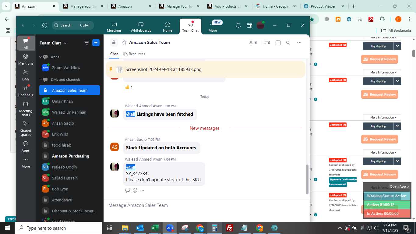Open more actions for last message
Screen dimensions: 416x234
pos(142,190)
